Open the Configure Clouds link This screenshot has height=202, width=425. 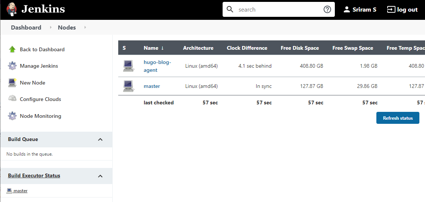[x=40, y=99]
